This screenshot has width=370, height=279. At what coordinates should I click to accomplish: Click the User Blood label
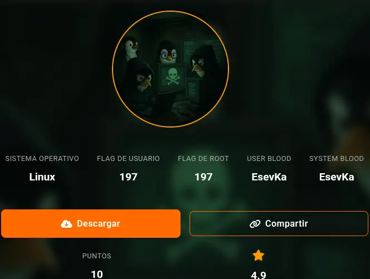tap(269, 159)
